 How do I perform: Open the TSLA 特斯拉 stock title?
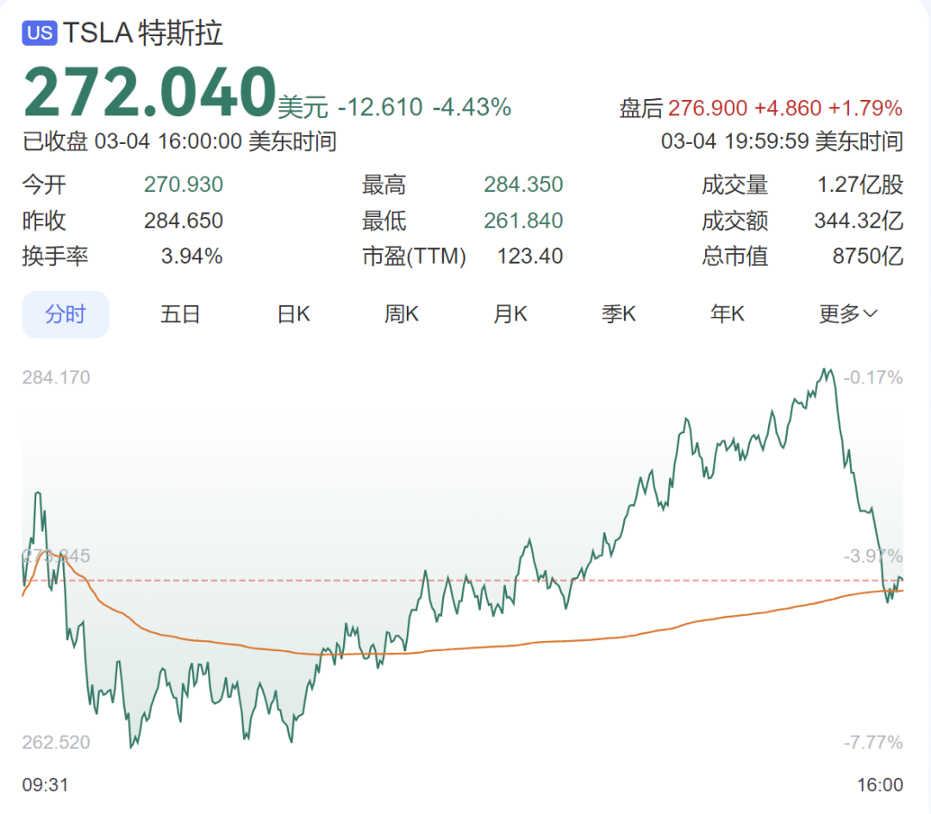(142, 34)
